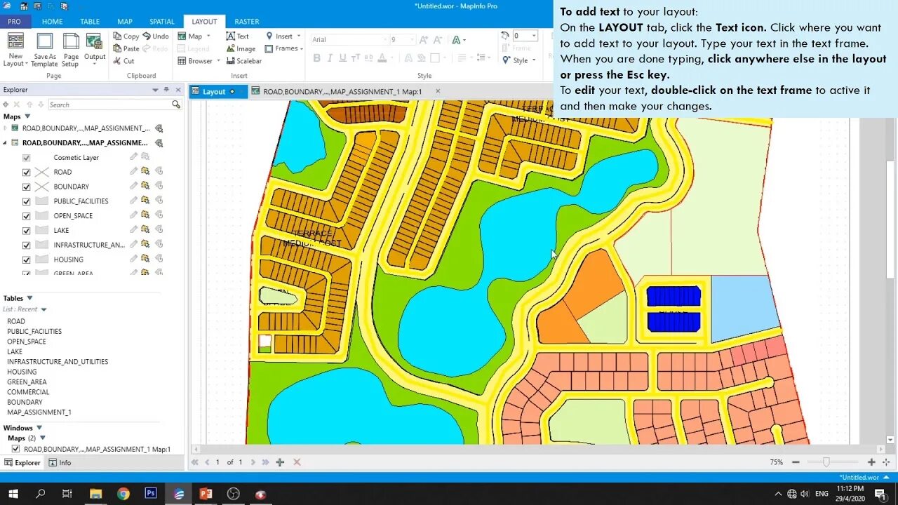Uncheck PUBLIC_FACILITIES layer visibility
This screenshot has width=898, height=505.
click(27, 202)
